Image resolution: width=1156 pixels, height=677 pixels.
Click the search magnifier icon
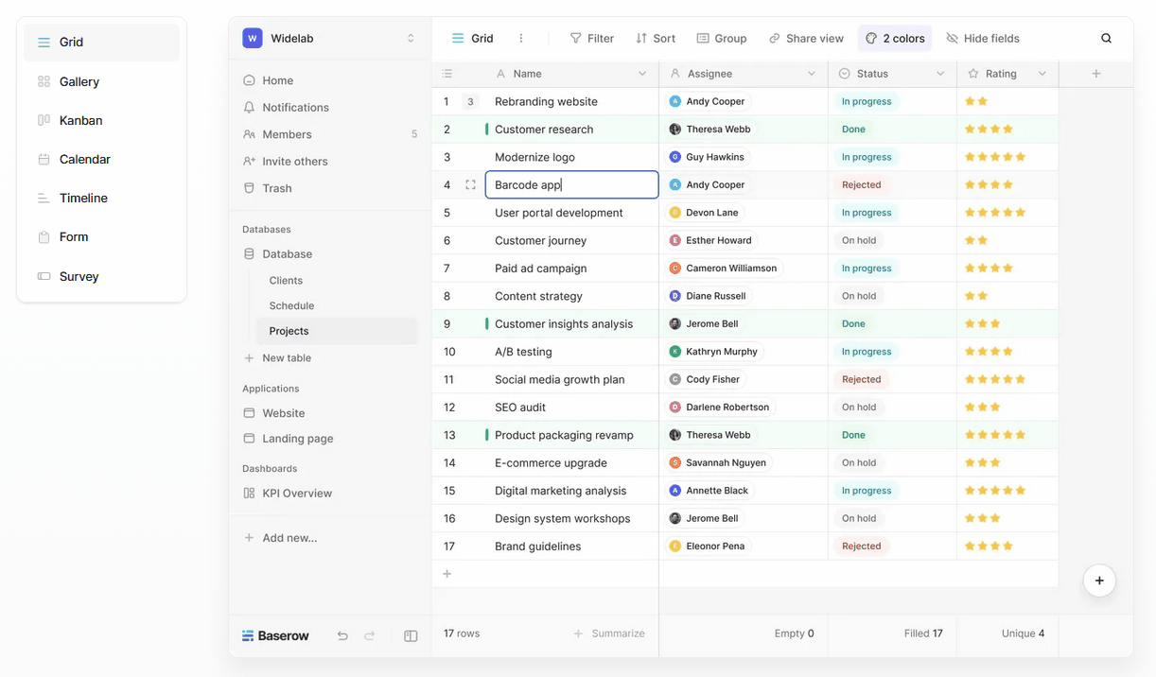point(1106,39)
